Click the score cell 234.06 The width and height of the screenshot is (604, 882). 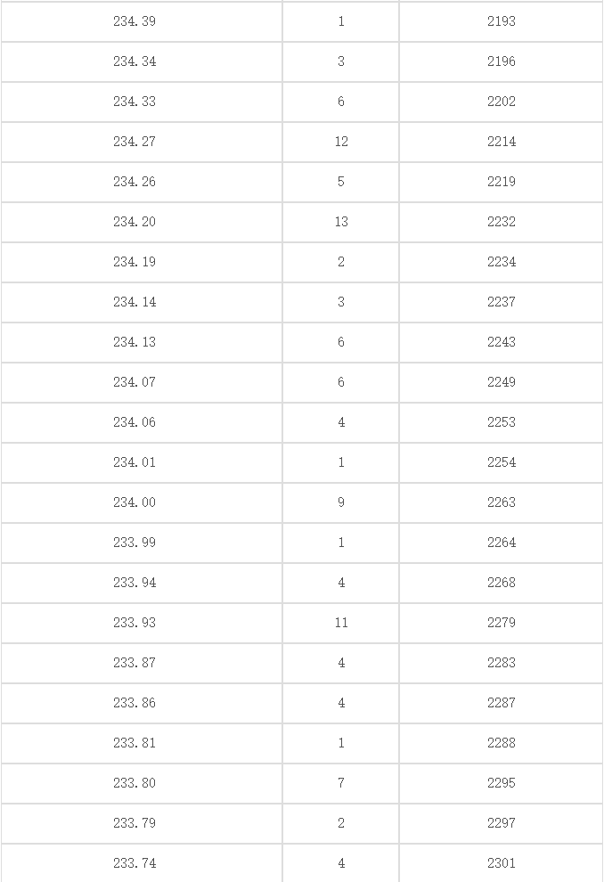135,422
